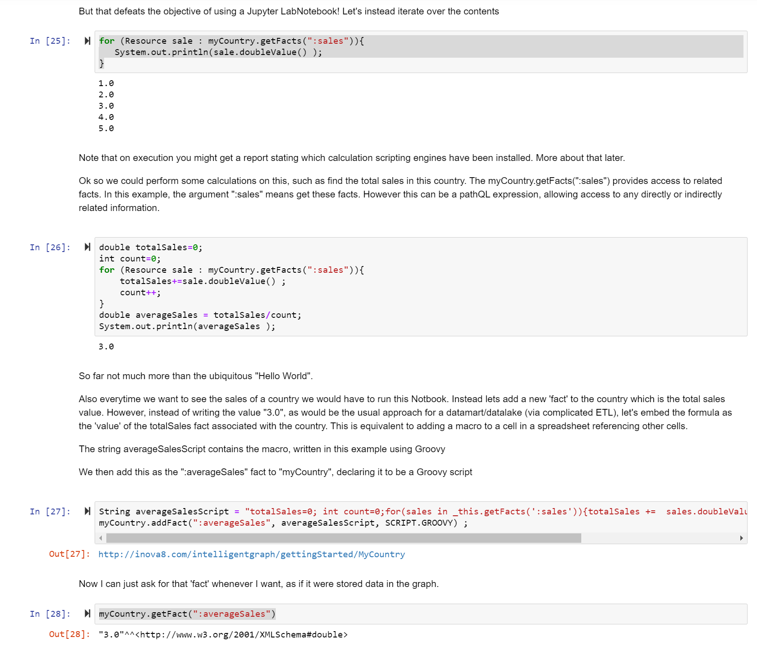Click the "double totalSales=0;" line in cell 26

[x=150, y=248]
